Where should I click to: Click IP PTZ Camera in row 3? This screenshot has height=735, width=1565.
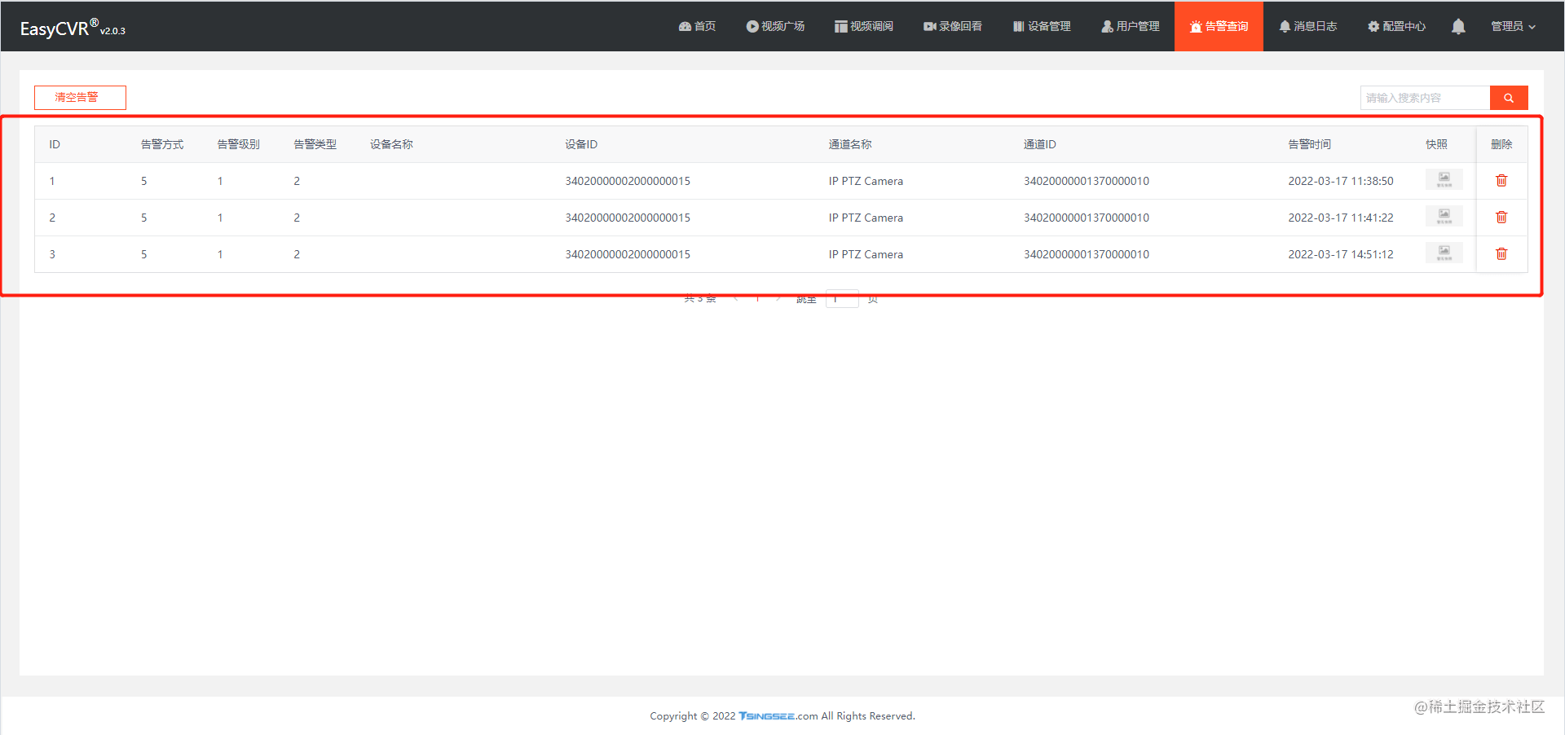[866, 254]
